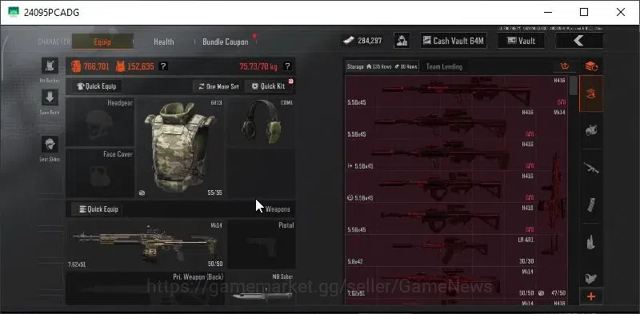Switch to the Team Lending tab

click(x=444, y=66)
